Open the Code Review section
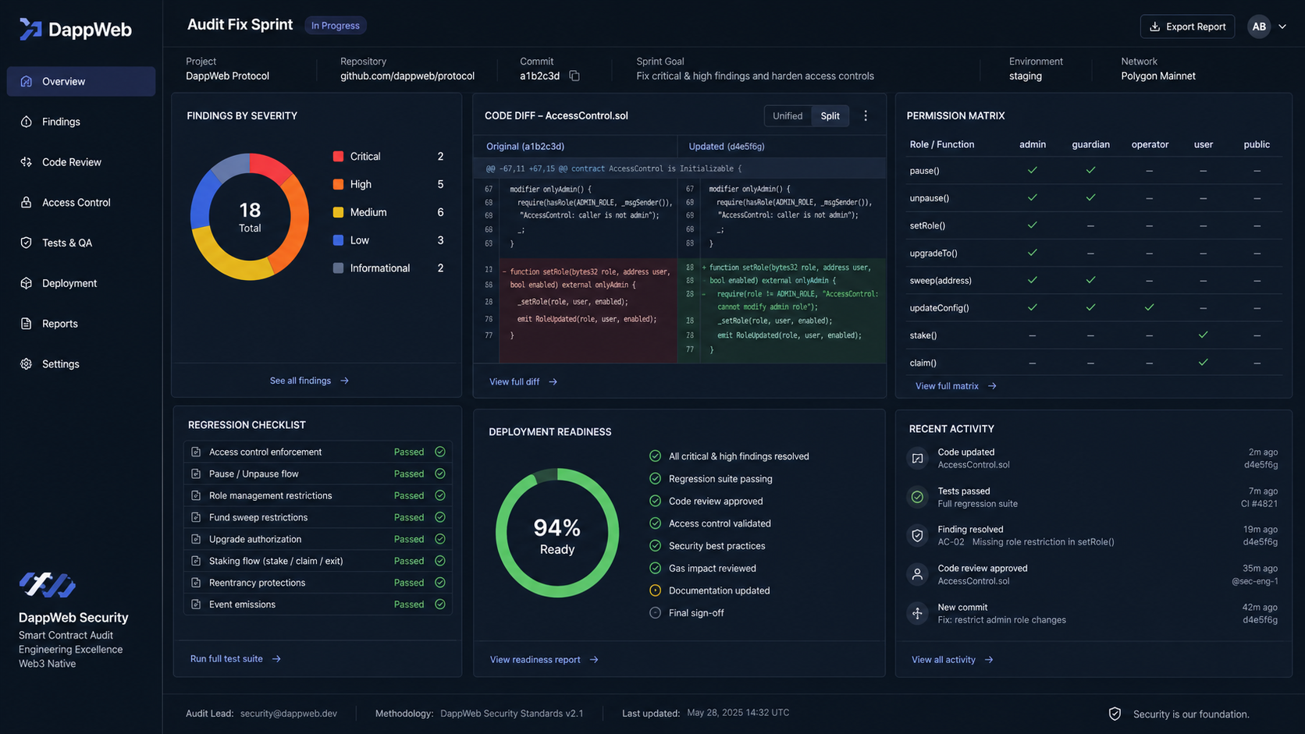This screenshot has height=734, width=1305. [81, 162]
